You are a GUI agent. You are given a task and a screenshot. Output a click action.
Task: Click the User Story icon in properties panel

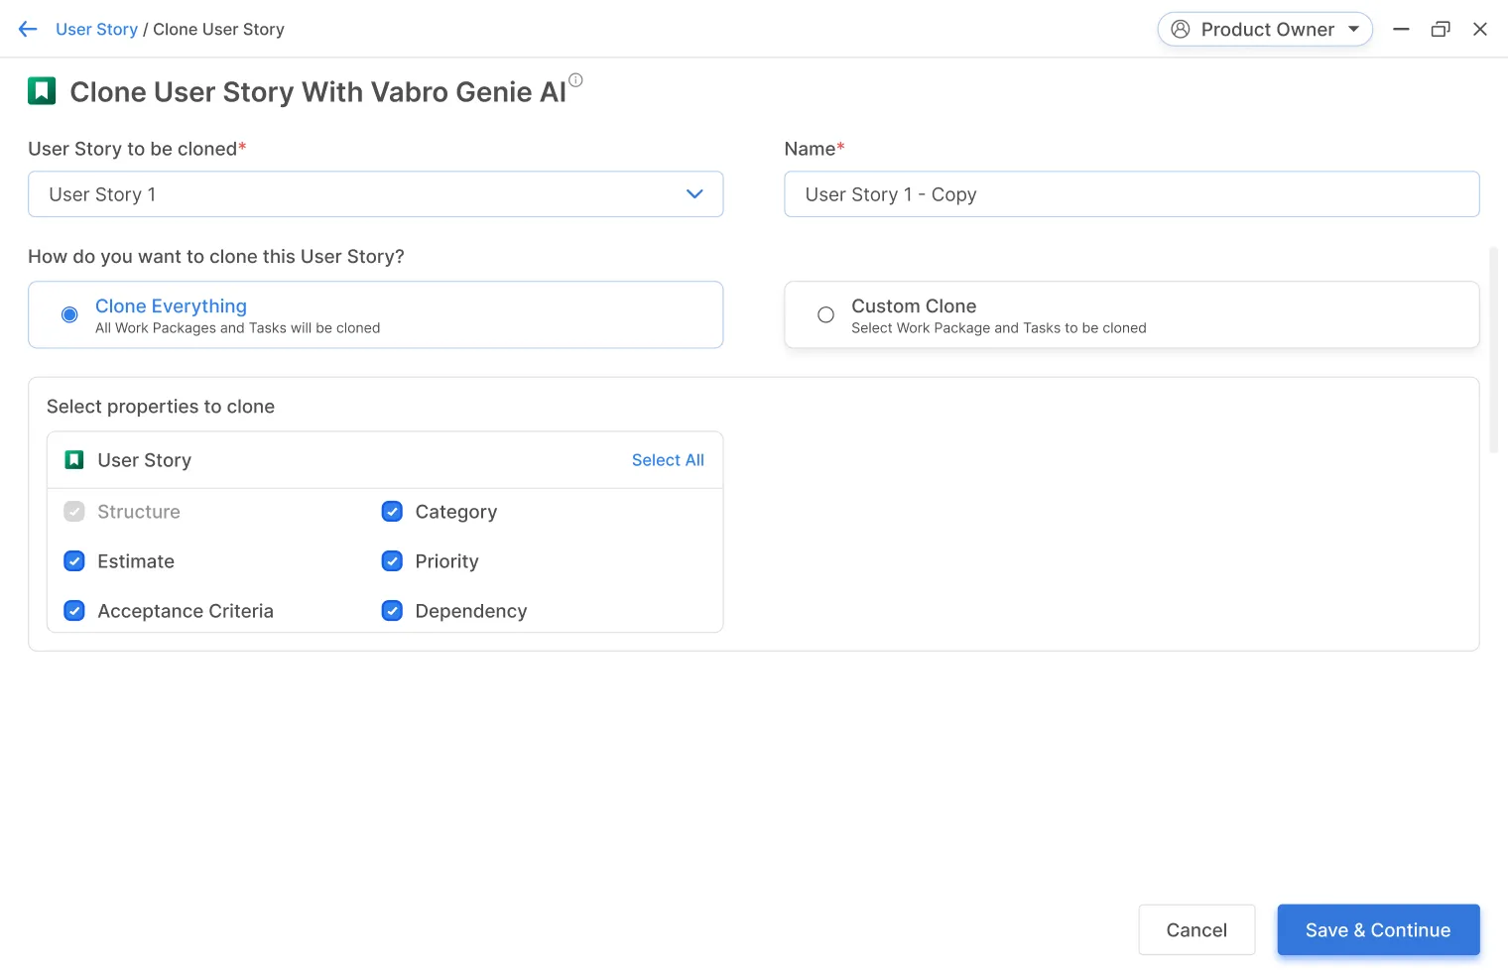click(74, 460)
